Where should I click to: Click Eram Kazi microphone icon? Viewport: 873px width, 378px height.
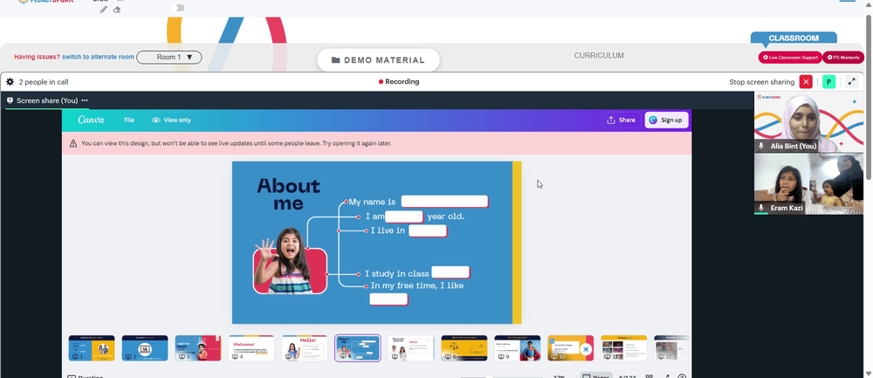(x=761, y=208)
